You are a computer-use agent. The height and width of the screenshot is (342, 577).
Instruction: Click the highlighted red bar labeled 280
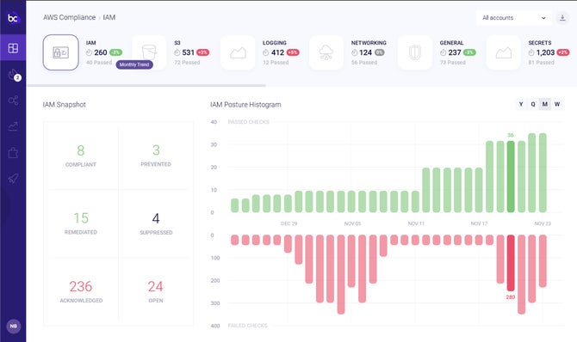pos(511,263)
